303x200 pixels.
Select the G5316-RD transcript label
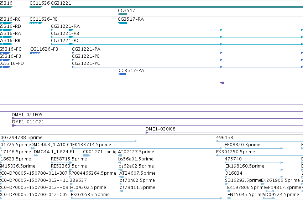10,26
